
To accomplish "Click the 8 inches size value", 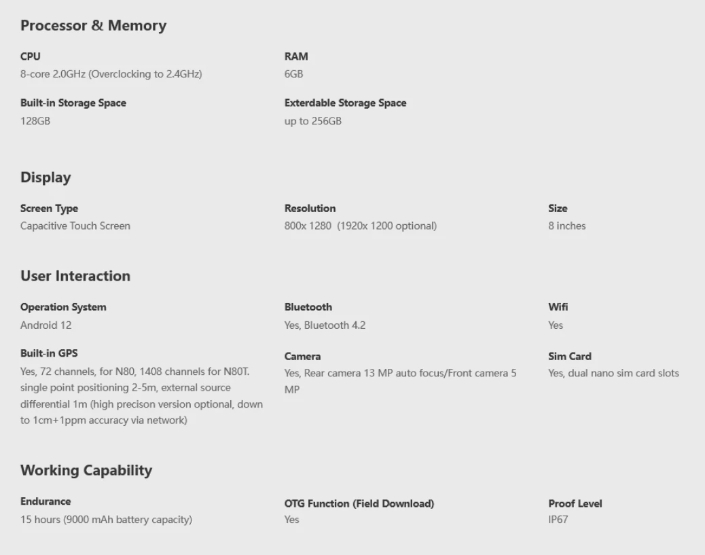I will pyautogui.click(x=566, y=226).
